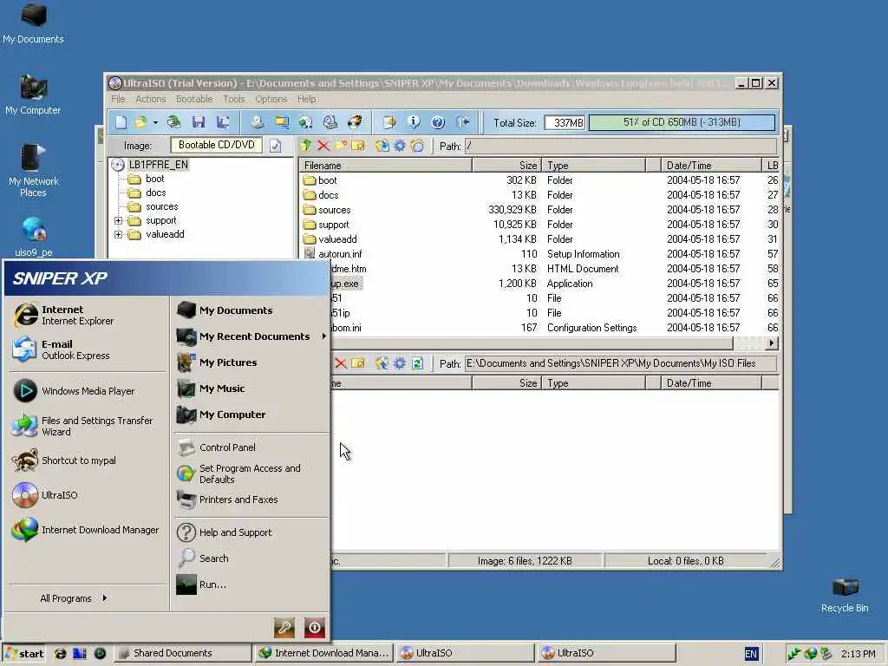Click the Total Size capacity bar
This screenshot has width=888, height=666.
682,122
